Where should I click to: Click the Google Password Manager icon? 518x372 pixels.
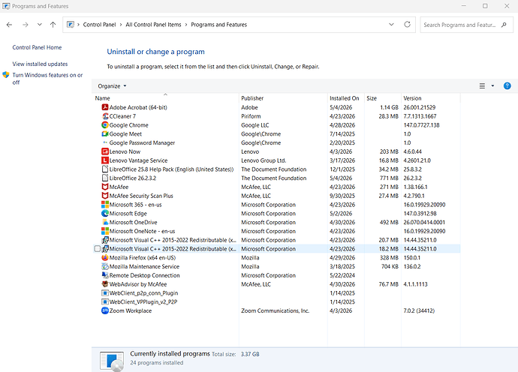pos(105,142)
